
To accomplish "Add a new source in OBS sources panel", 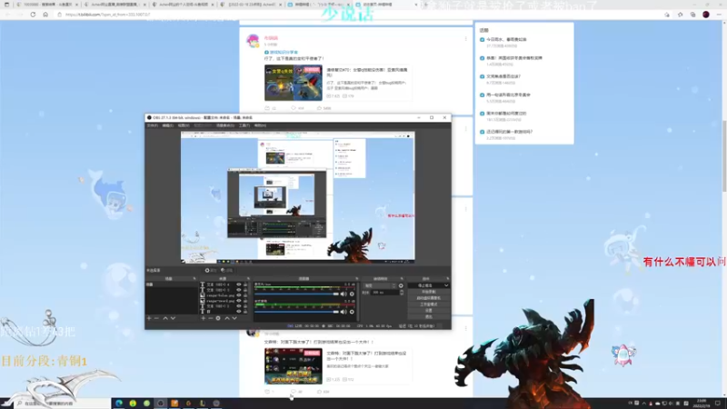I will coord(203,318).
